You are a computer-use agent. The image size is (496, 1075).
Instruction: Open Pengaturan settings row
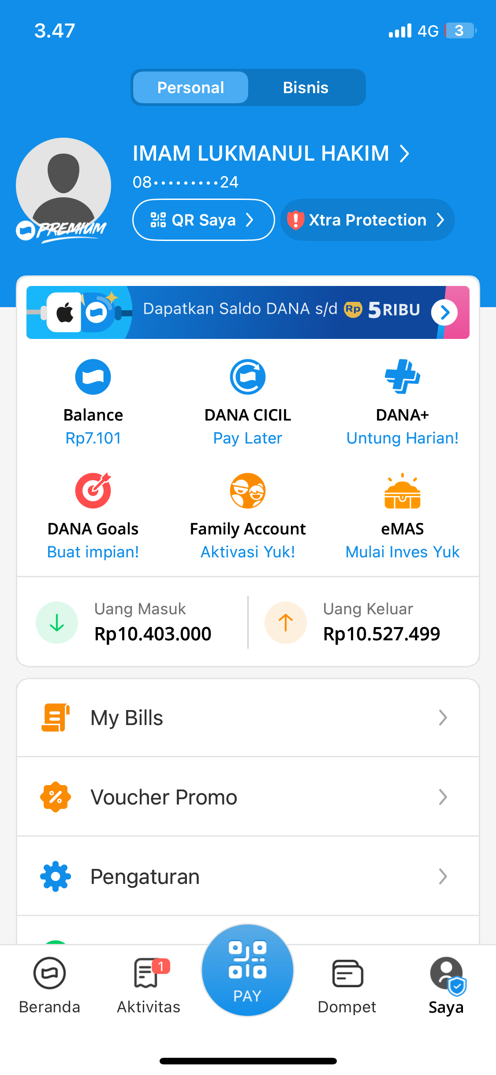click(x=248, y=876)
